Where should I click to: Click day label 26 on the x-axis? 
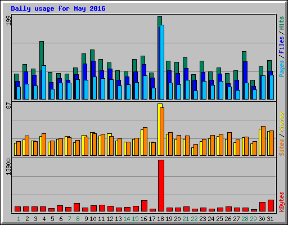point(228,219)
